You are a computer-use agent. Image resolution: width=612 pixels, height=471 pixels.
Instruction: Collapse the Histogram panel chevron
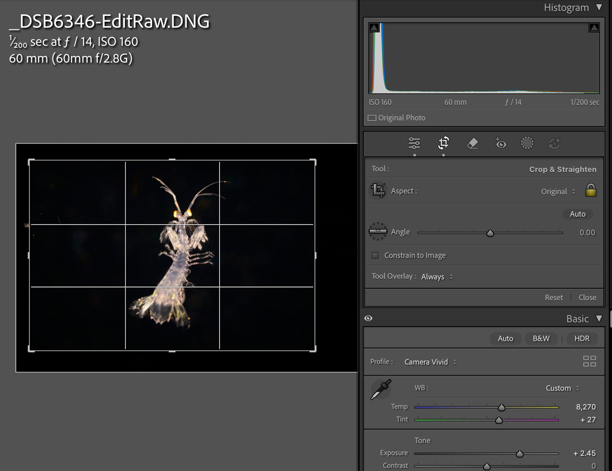(599, 7)
